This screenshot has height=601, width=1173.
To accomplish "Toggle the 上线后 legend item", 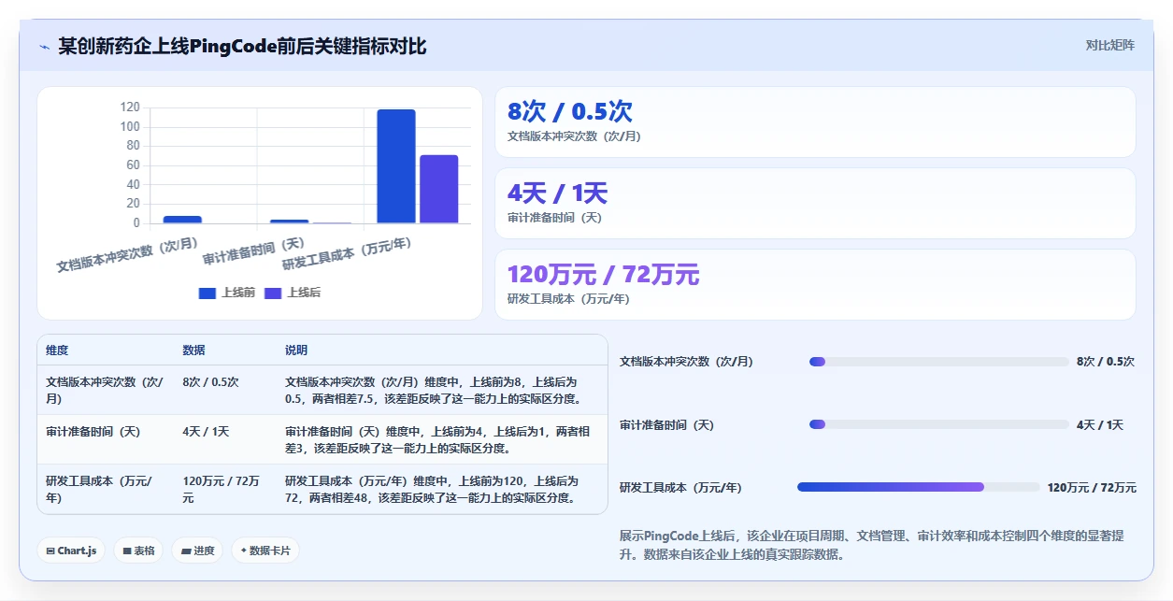I will click(x=293, y=293).
